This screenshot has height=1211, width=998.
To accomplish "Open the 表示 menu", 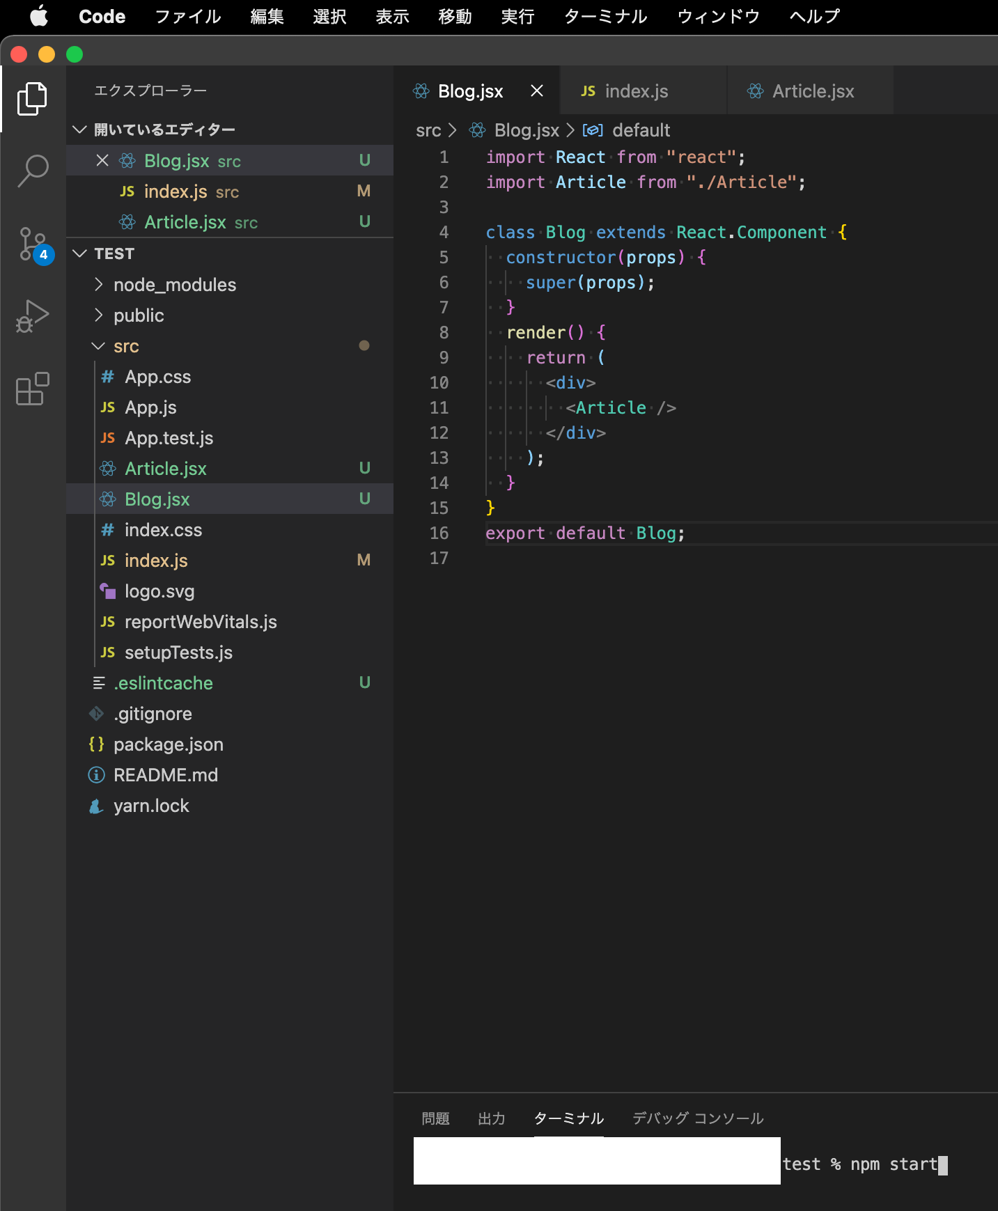I will pyautogui.click(x=393, y=16).
